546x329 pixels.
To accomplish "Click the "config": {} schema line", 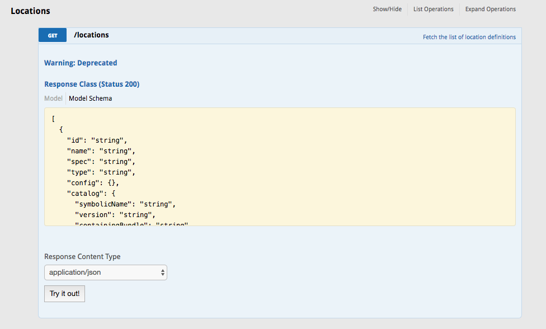I will (93, 183).
